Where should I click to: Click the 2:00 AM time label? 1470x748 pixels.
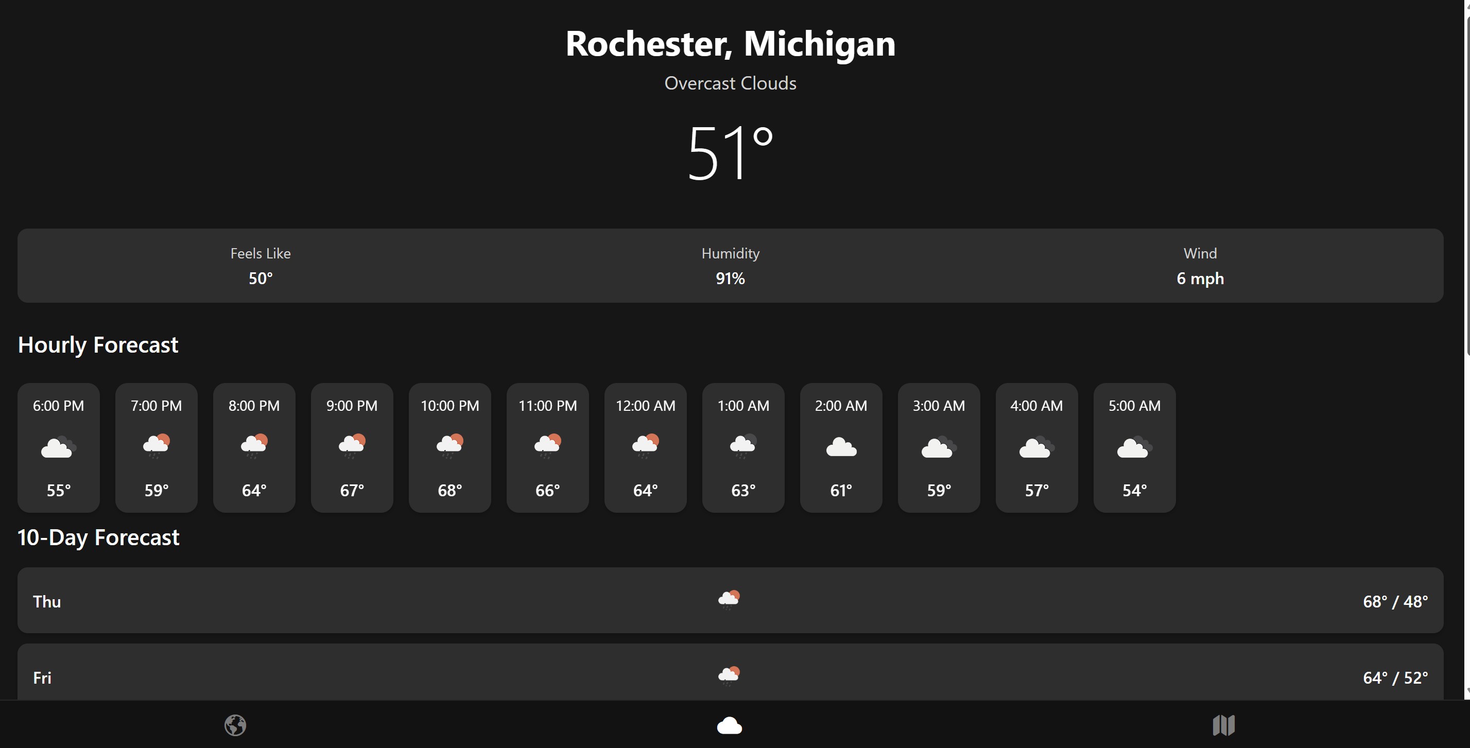841,406
